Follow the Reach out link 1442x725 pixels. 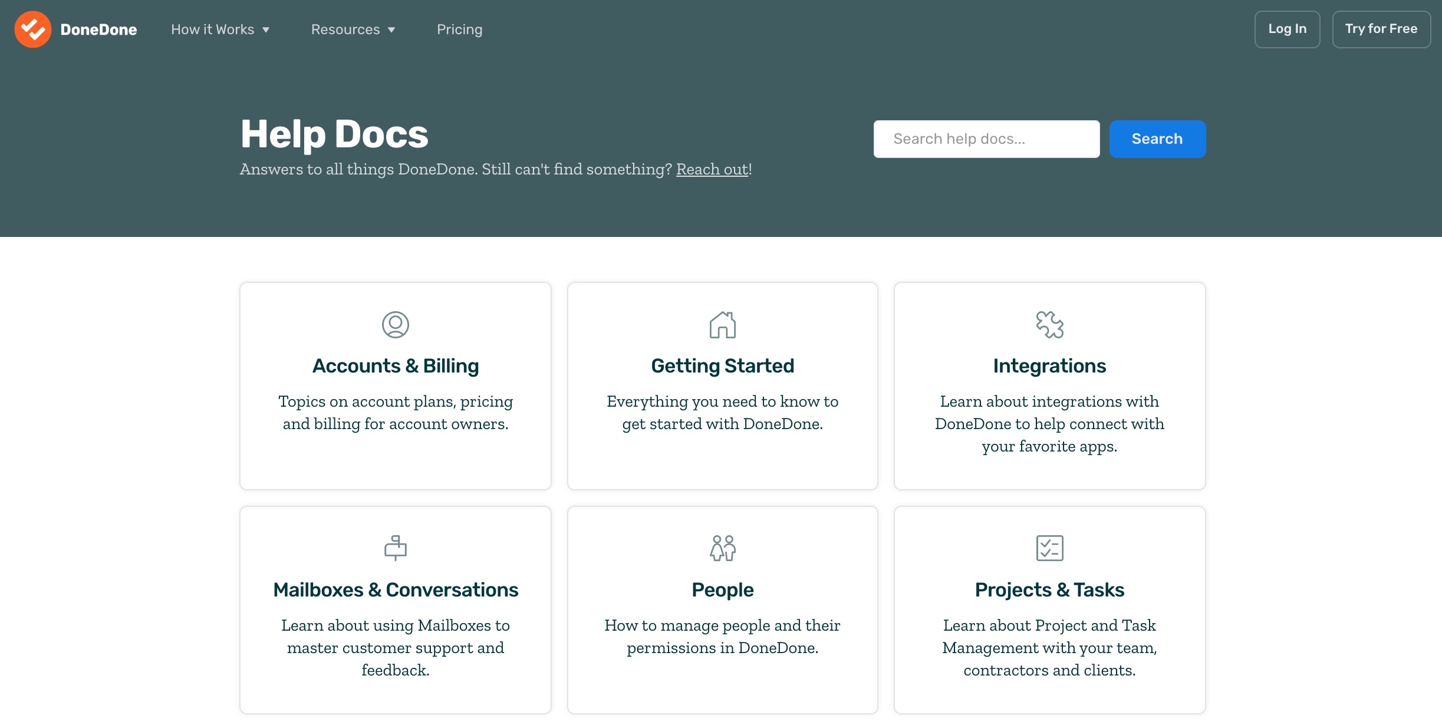(x=712, y=169)
